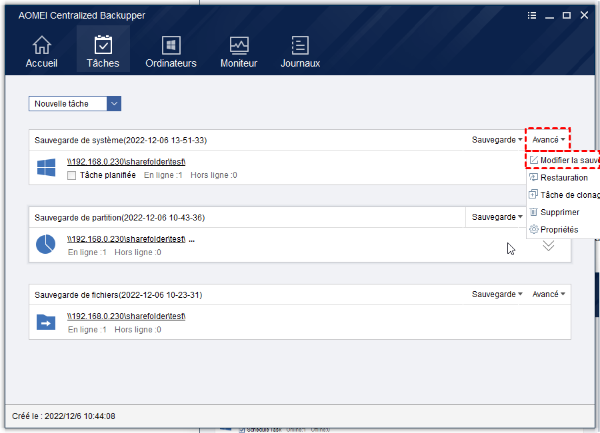600x433 pixels.
Task: Minimize the AOMEI Centralized Backupper window
Action: click(x=549, y=16)
